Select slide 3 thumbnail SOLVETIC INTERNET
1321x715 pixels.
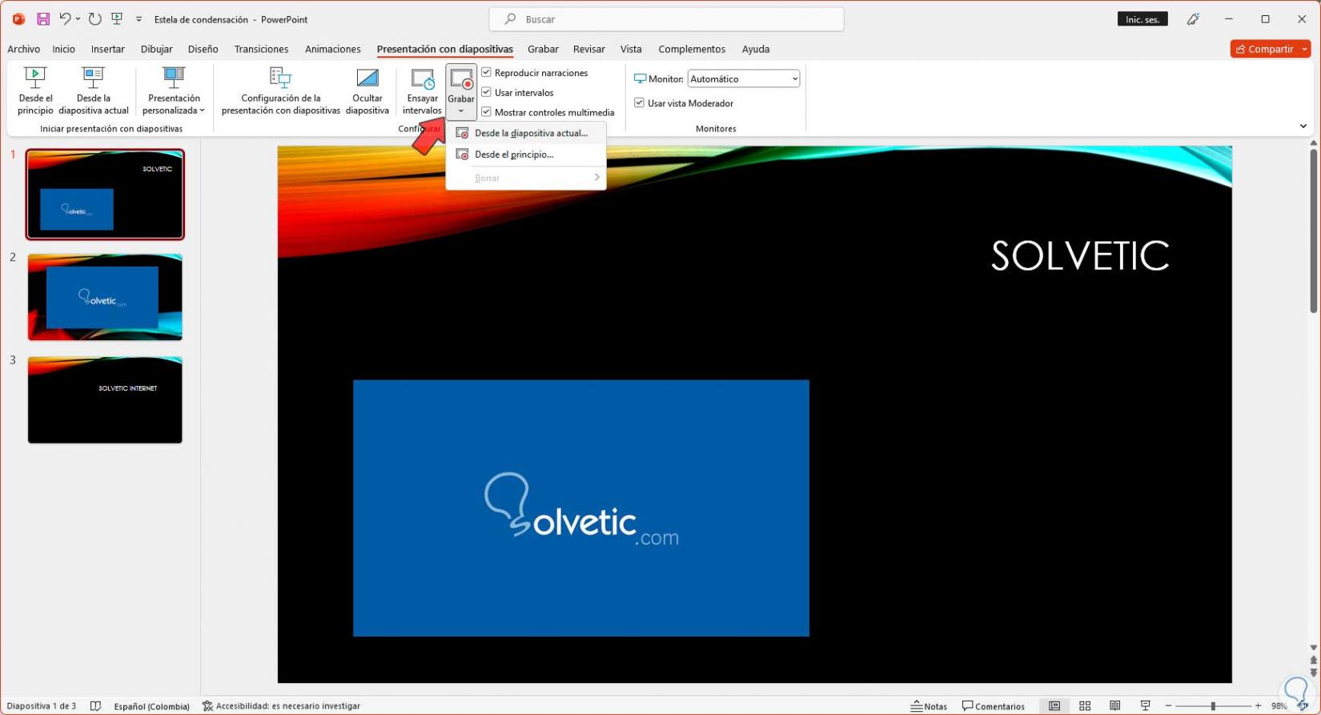(105, 400)
